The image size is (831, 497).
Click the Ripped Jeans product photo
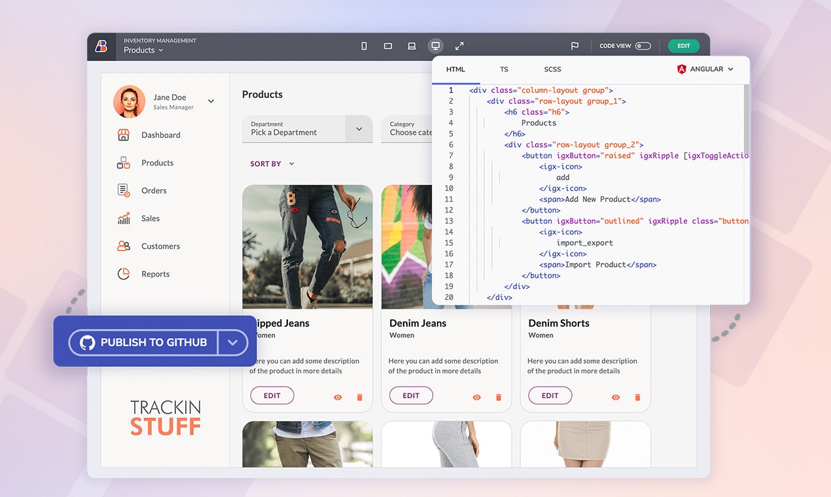click(308, 247)
